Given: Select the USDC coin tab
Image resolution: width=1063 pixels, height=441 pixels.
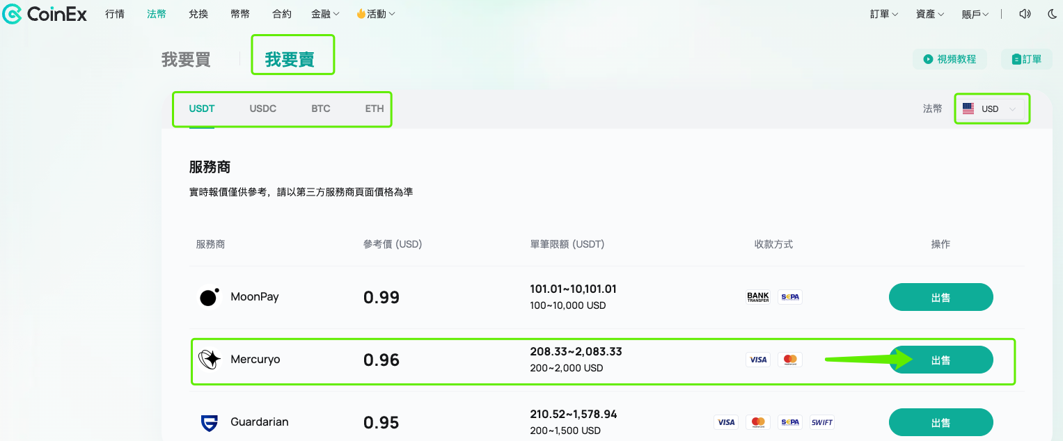Looking at the screenshot, I should click(263, 109).
